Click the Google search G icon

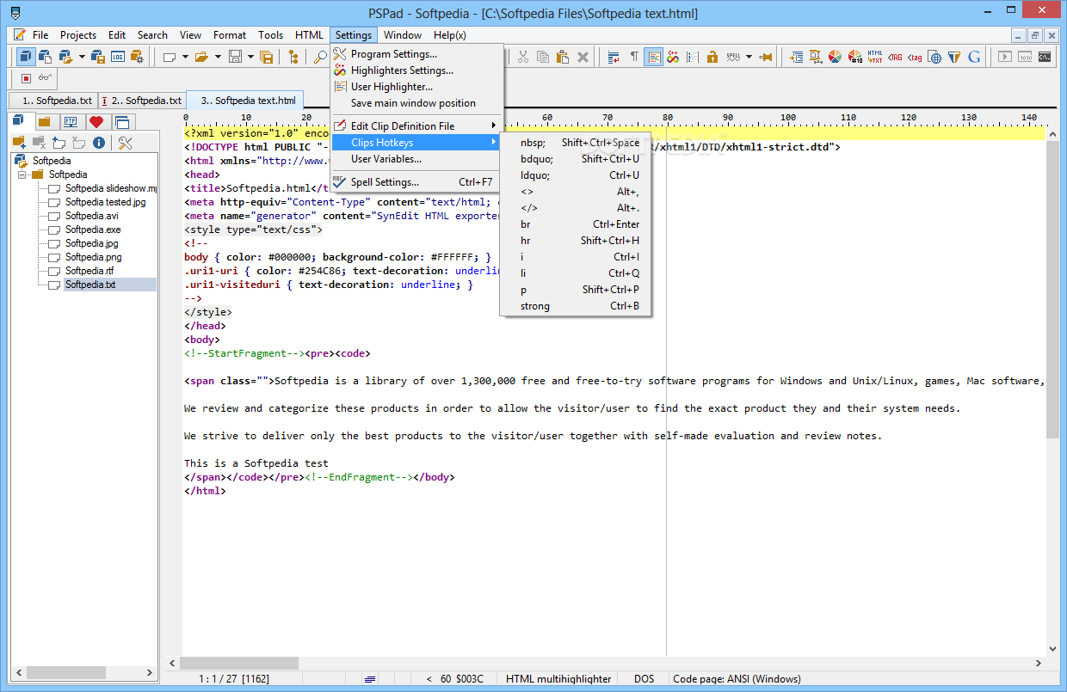(x=974, y=57)
